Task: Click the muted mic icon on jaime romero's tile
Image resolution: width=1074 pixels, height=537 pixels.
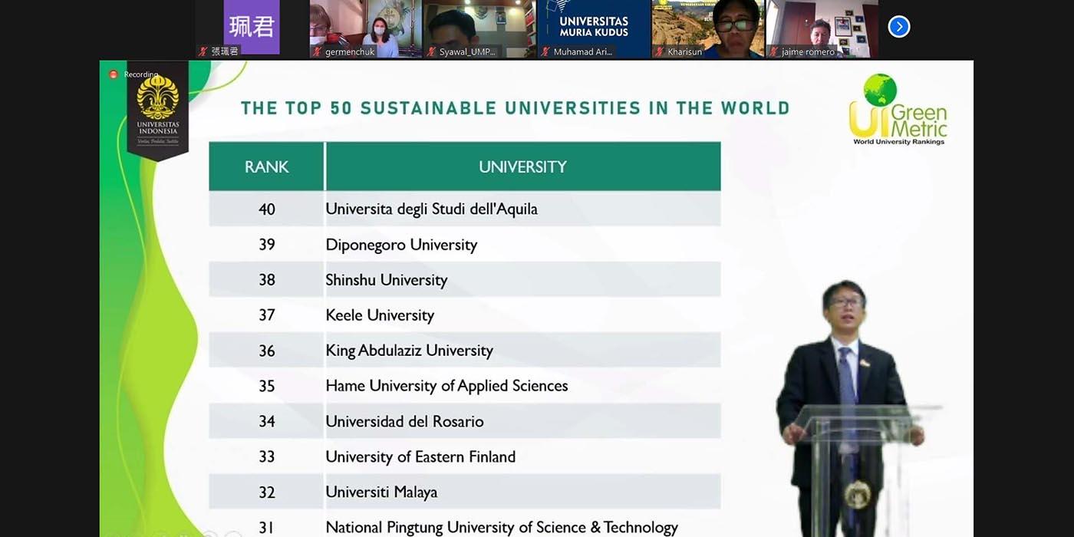Action: click(773, 51)
